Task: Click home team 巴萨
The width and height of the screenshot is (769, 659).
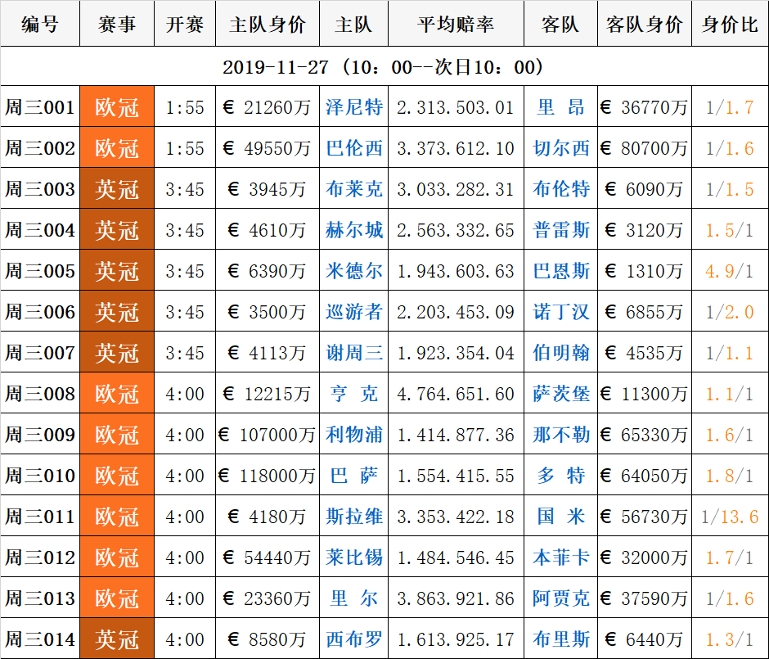Action: [353, 475]
